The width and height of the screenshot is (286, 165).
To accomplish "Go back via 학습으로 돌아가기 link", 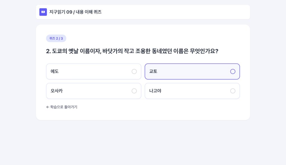I will pyautogui.click(x=62, y=107).
